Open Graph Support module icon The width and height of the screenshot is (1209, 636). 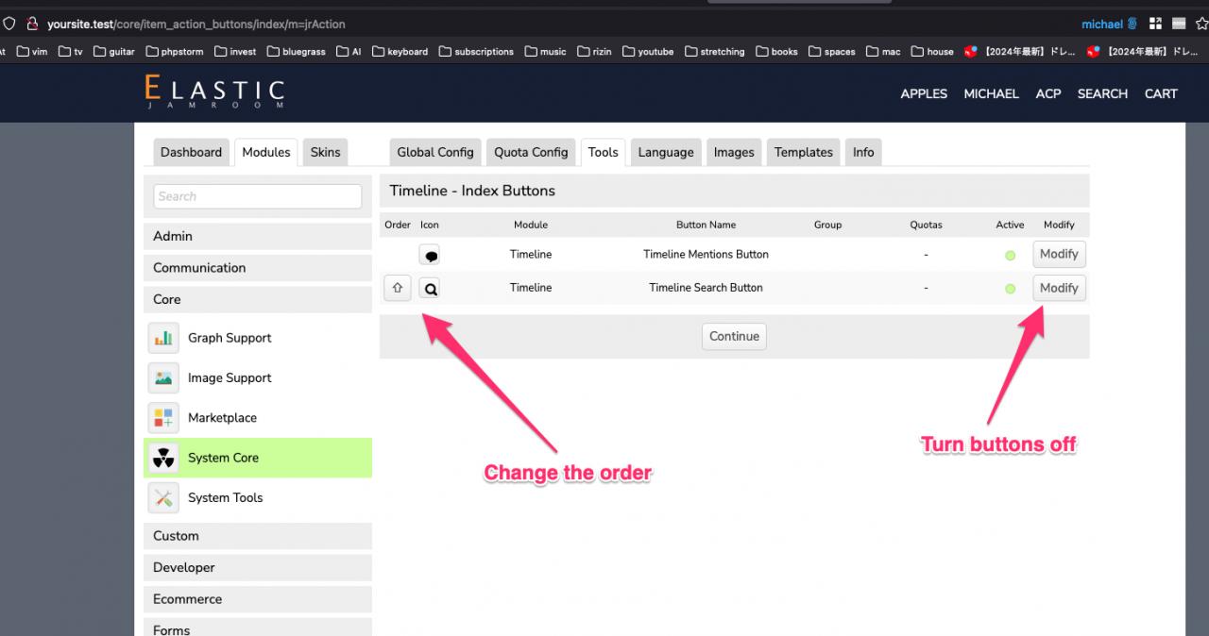(x=163, y=338)
